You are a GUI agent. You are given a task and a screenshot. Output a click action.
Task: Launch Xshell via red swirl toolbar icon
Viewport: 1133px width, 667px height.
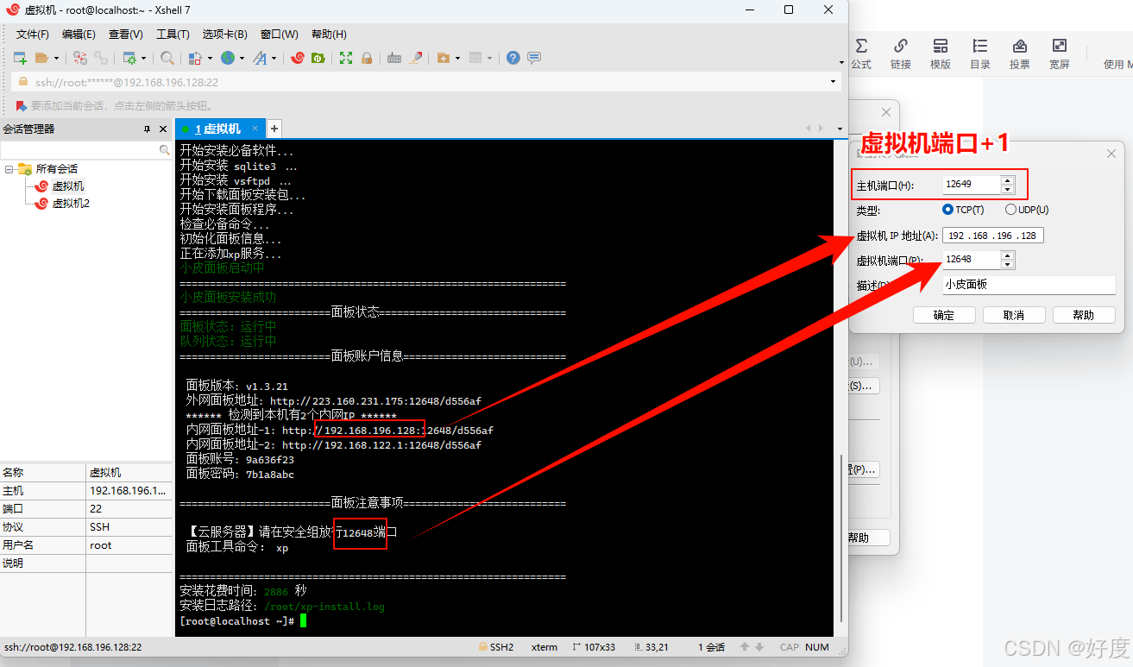coord(298,58)
